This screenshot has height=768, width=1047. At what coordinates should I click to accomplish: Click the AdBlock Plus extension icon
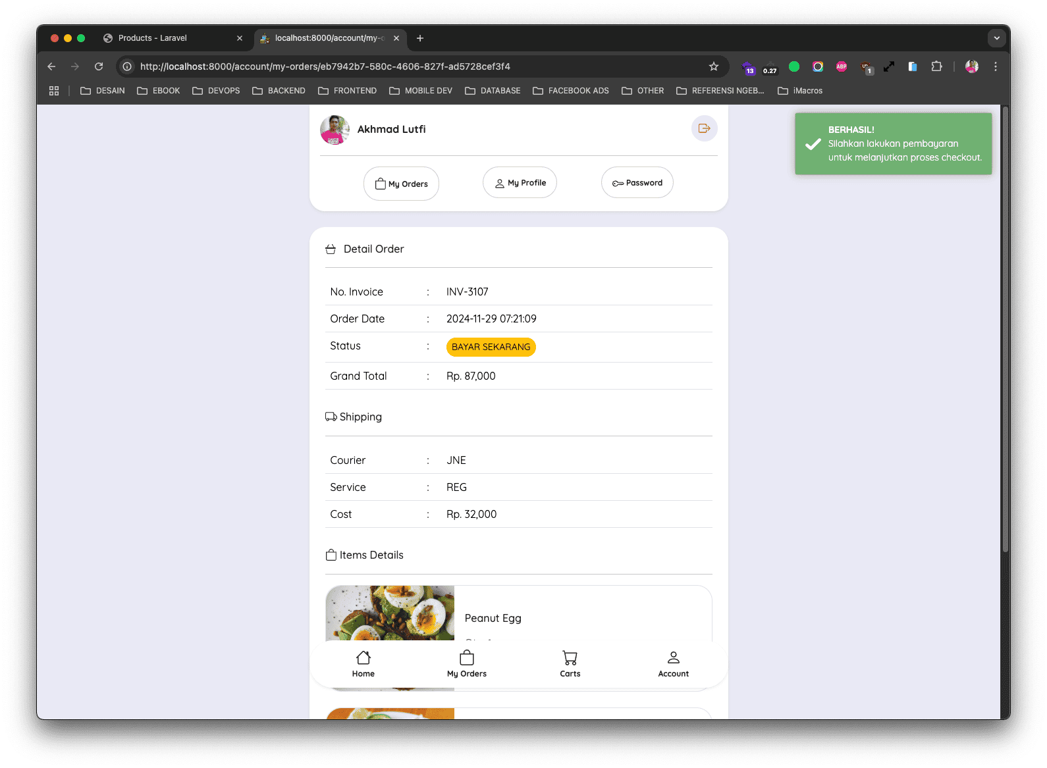841,66
